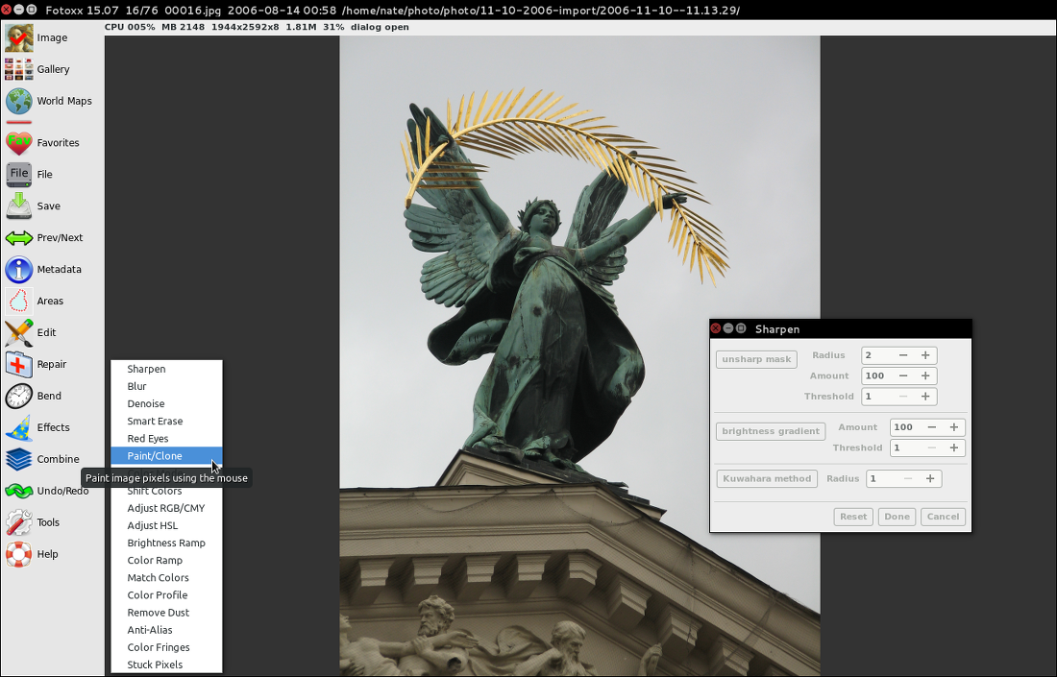This screenshot has width=1057, height=677.
Task: Decrease unsharp mask Amount with minus
Action: [903, 376]
